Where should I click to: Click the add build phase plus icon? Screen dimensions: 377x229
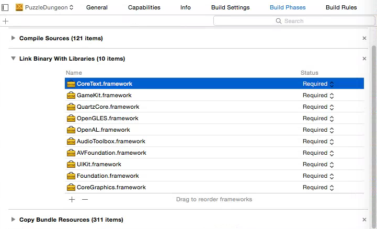pos(5,21)
